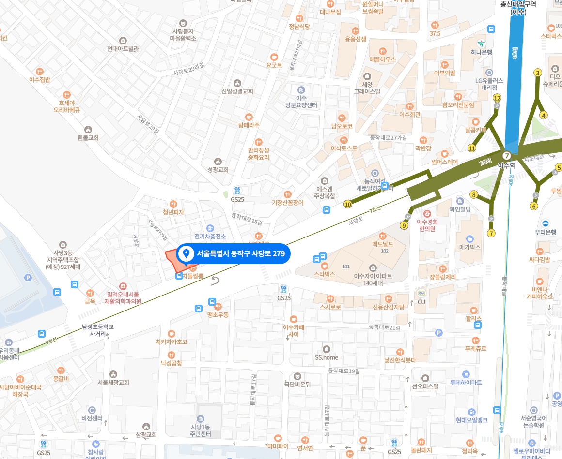This screenshot has width=562, height=459.
Task: Click the GS25 icon near 성광교회
Action: (x=237, y=191)
